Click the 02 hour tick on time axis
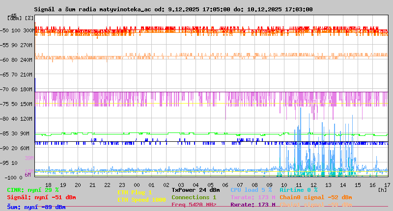Viewport: 393px width, 211px height. (166, 185)
